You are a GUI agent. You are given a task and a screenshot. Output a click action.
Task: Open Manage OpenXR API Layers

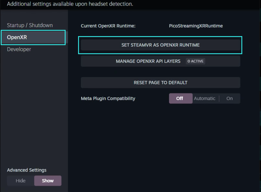148,61
